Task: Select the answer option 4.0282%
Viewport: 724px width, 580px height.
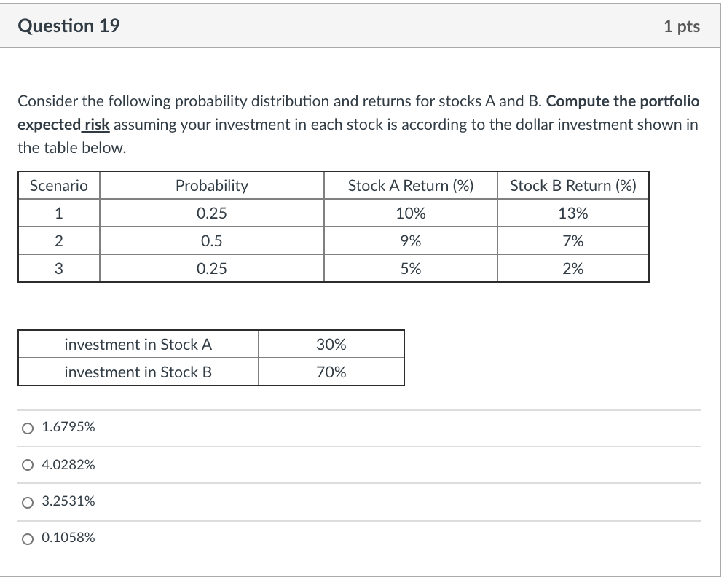Action: [70, 464]
